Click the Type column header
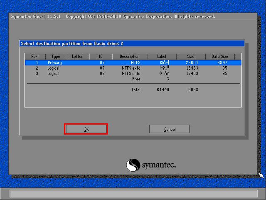This screenshot has width=266, height=200. [x=56, y=57]
